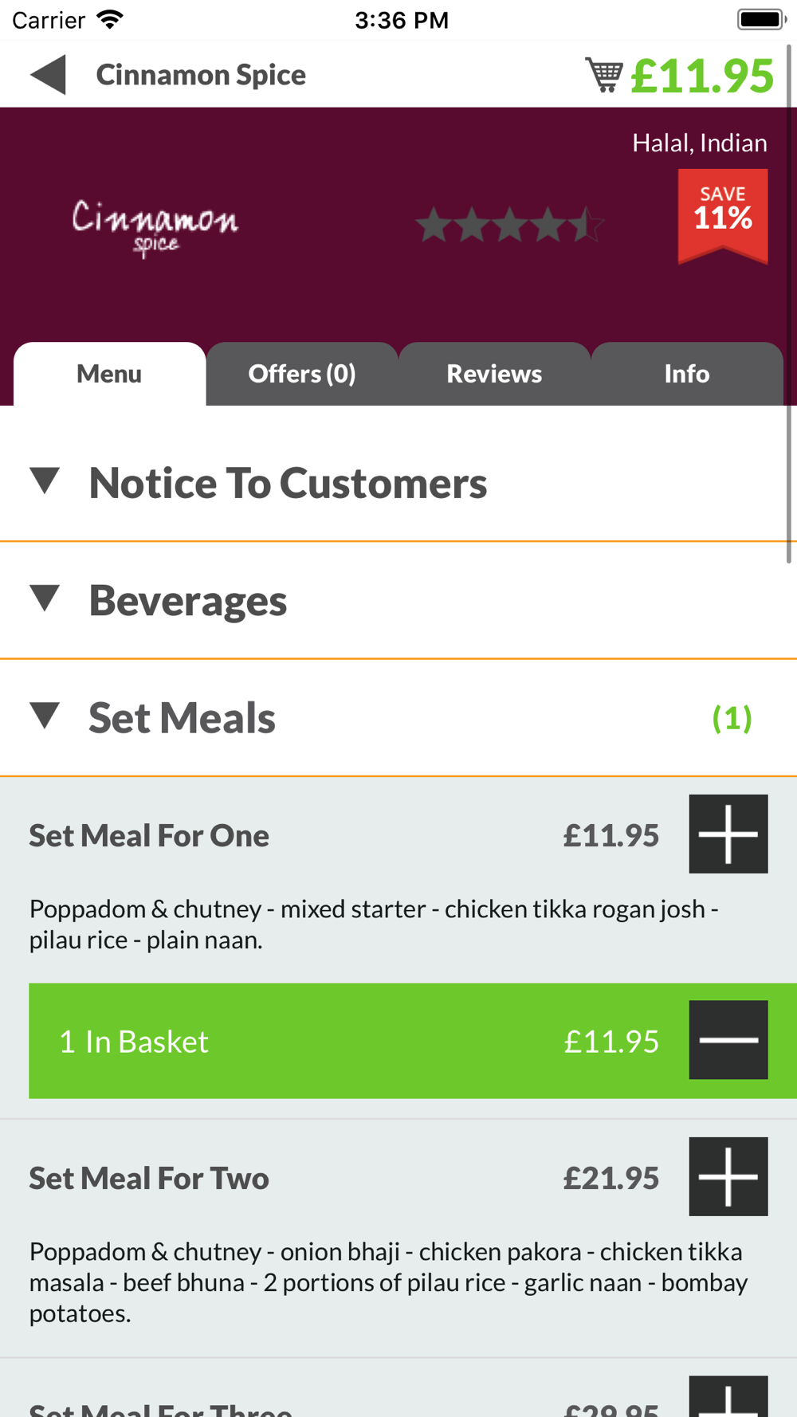Add Set Meal For One to basket
The width and height of the screenshot is (797, 1417).
click(x=728, y=834)
